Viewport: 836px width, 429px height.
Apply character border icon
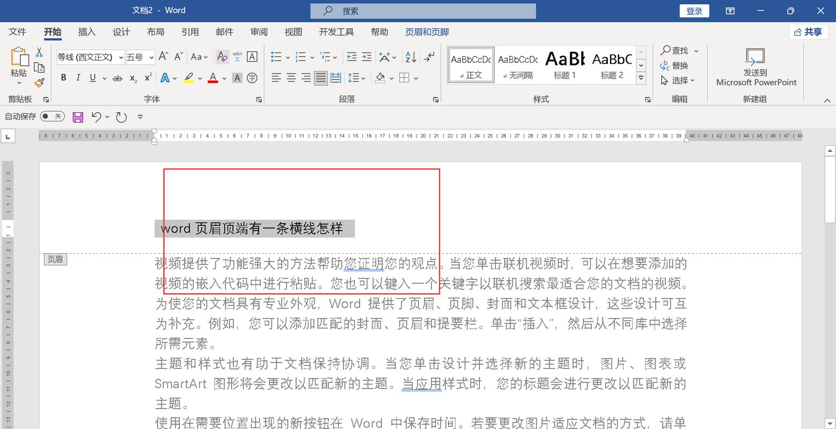tap(252, 56)
